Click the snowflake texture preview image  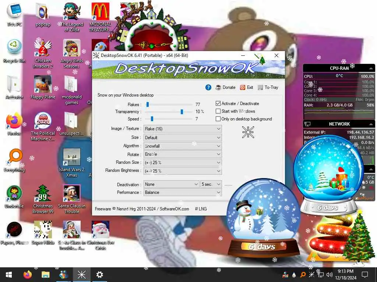coord(248,132)
